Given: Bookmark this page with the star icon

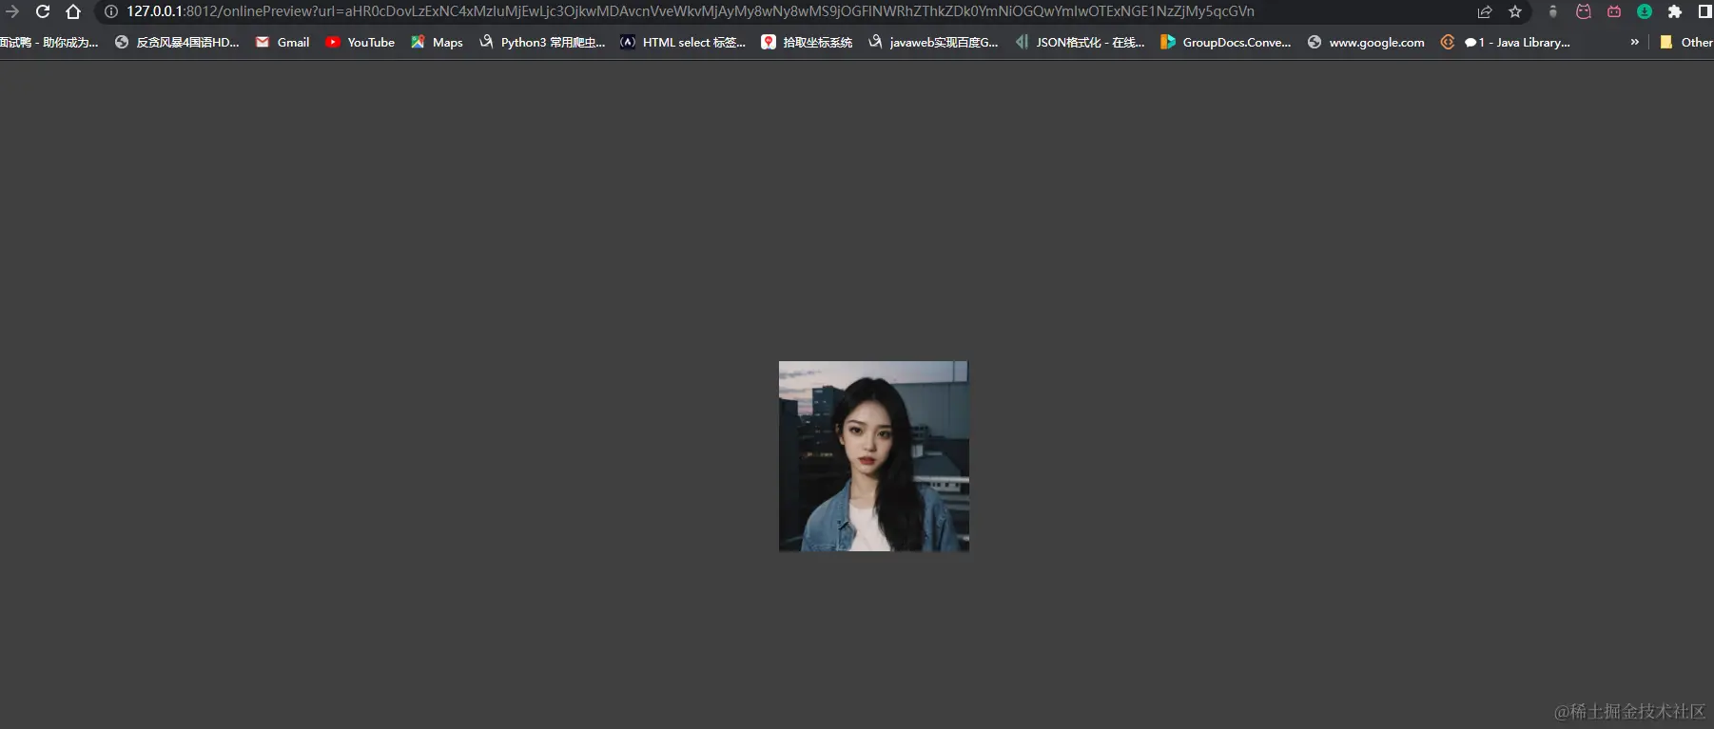Looking at the screenshot, I should coord(1515,11).
